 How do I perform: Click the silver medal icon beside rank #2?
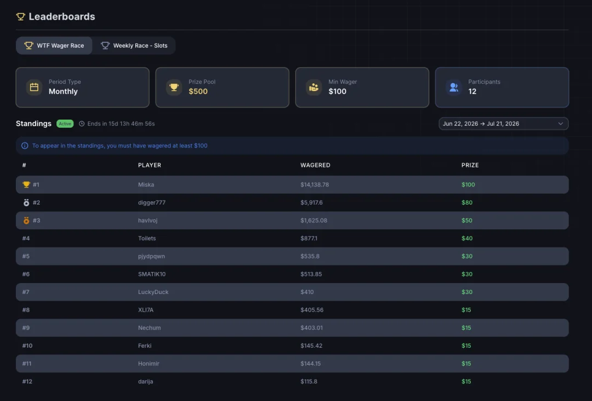point(26,202)
